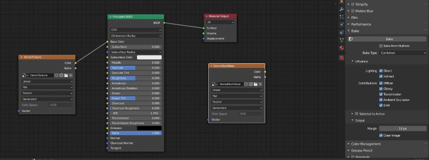Enable the Simplify checkbox
This screenshot has height=160, width=429.
[x=353, y=4]
